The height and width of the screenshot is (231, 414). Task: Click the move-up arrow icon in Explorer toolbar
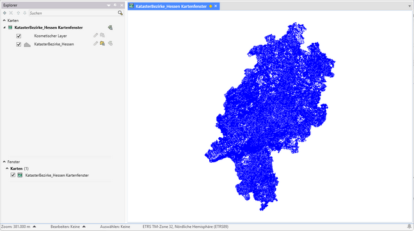(x=18, y=13)
